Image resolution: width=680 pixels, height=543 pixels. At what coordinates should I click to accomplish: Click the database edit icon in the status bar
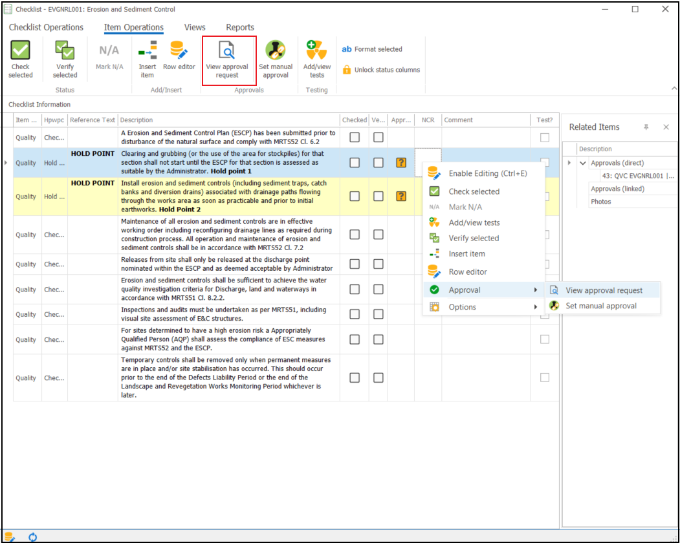click(x=9, y=537)
